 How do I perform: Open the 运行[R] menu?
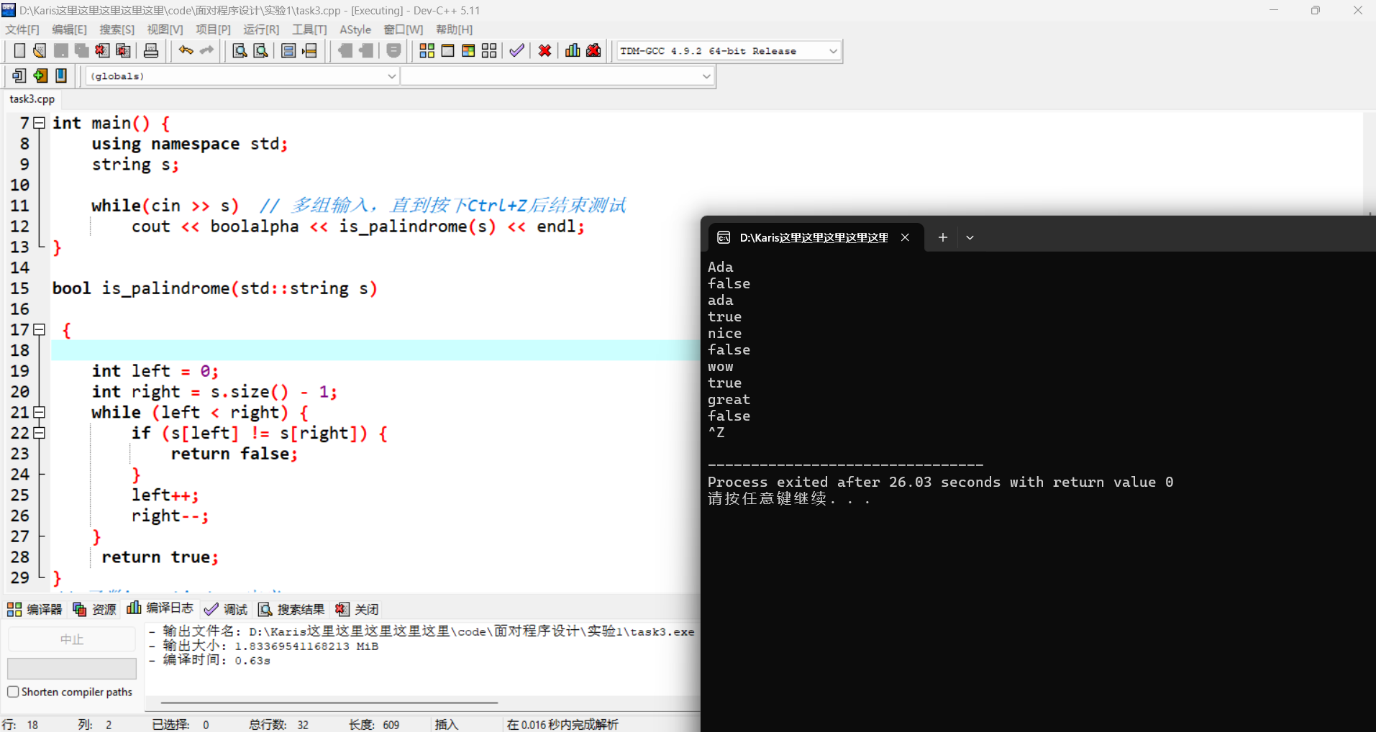pyautogui.click(x=261, y=29)
